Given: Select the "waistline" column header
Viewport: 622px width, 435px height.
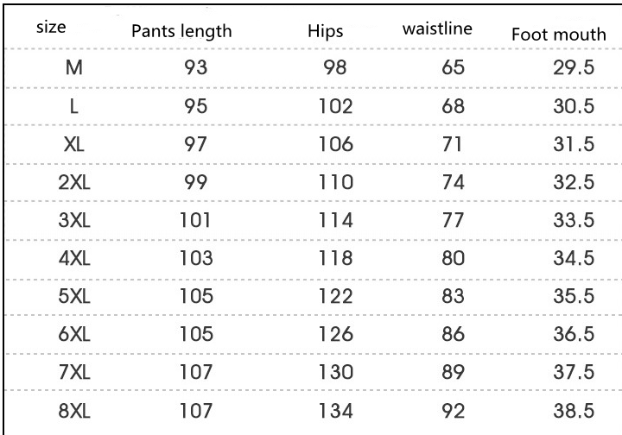Looking at the screenshot, I should 437,28.
